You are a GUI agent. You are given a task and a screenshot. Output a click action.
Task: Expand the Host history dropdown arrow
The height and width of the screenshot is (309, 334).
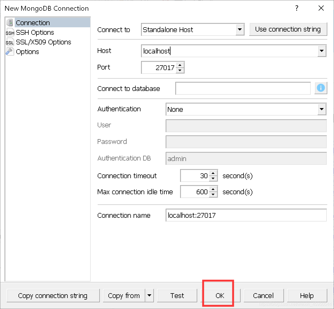[x=322, y=51]
